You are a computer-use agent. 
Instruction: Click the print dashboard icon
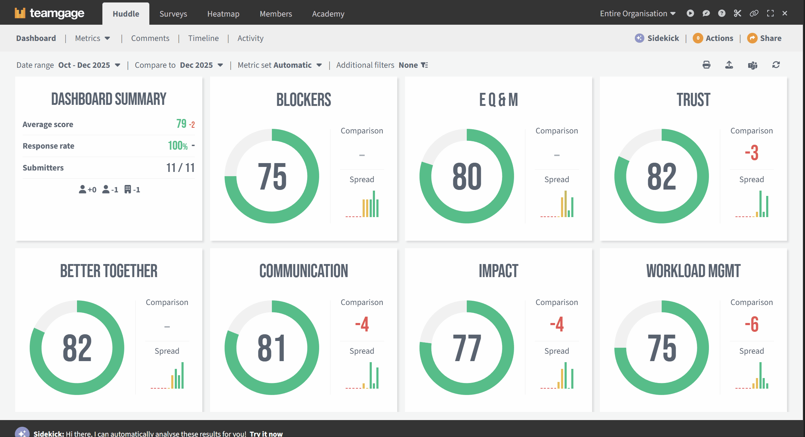706,65
